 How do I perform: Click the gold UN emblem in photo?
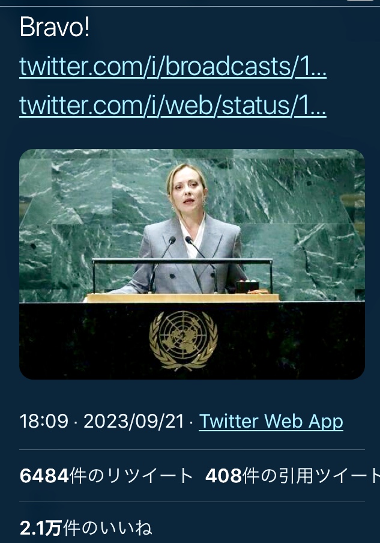click(184, 341)
